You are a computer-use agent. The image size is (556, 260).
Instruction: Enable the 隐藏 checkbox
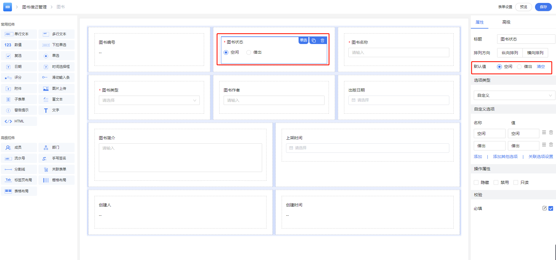click(x=476, y=182)
